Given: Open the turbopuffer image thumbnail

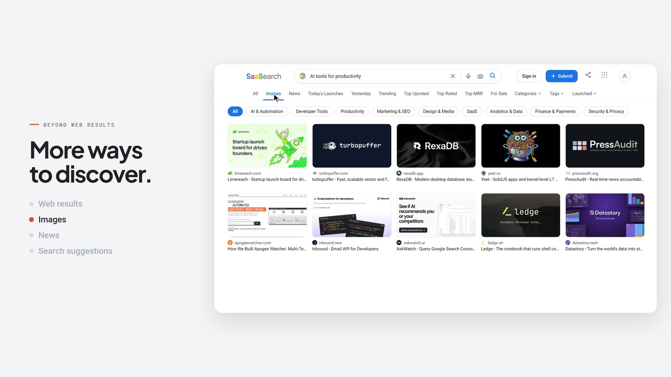Looking at the screenshot, I should pyautogui.click(x=352, y=146).
